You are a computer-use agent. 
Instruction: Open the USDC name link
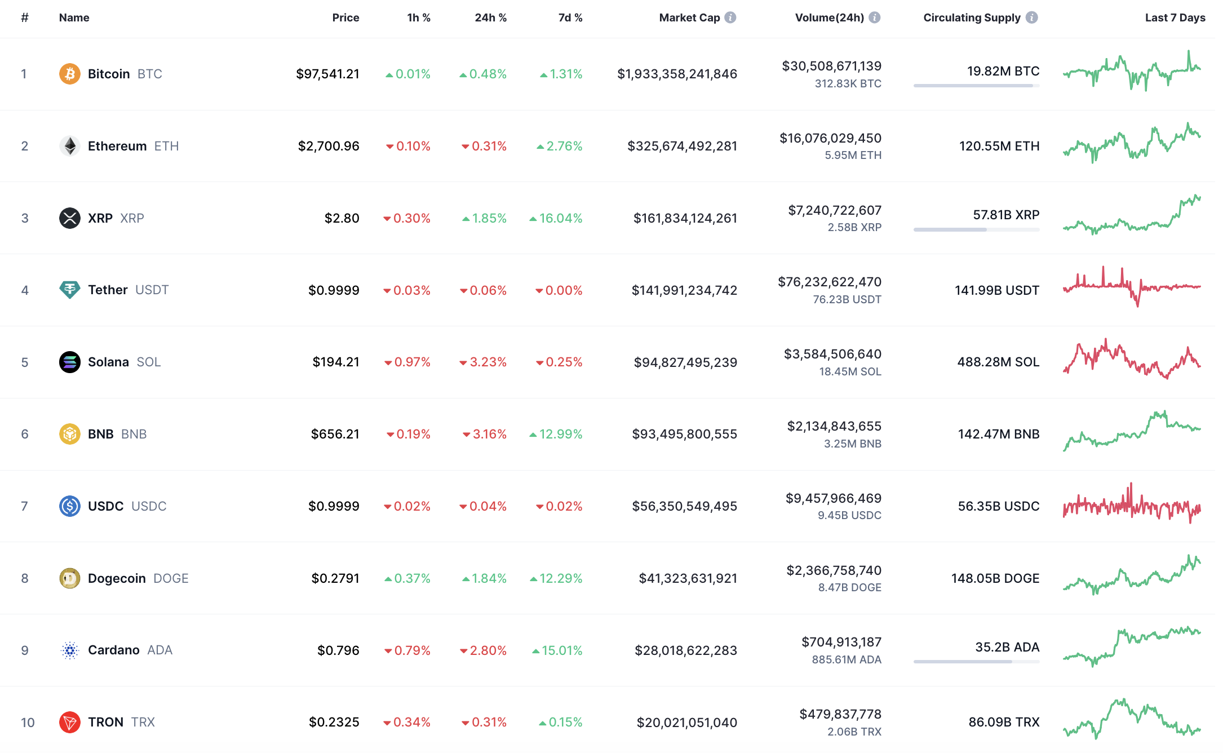[x=106, y=506]
